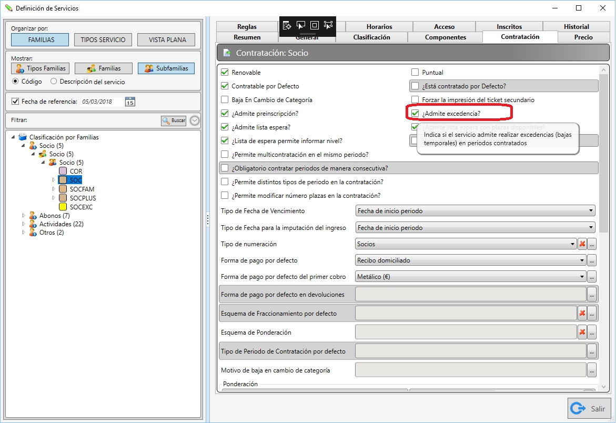The height and width of the screenshot is (423, 616).
Task: Choose the square region capture icon
Action: click(314, 26)
